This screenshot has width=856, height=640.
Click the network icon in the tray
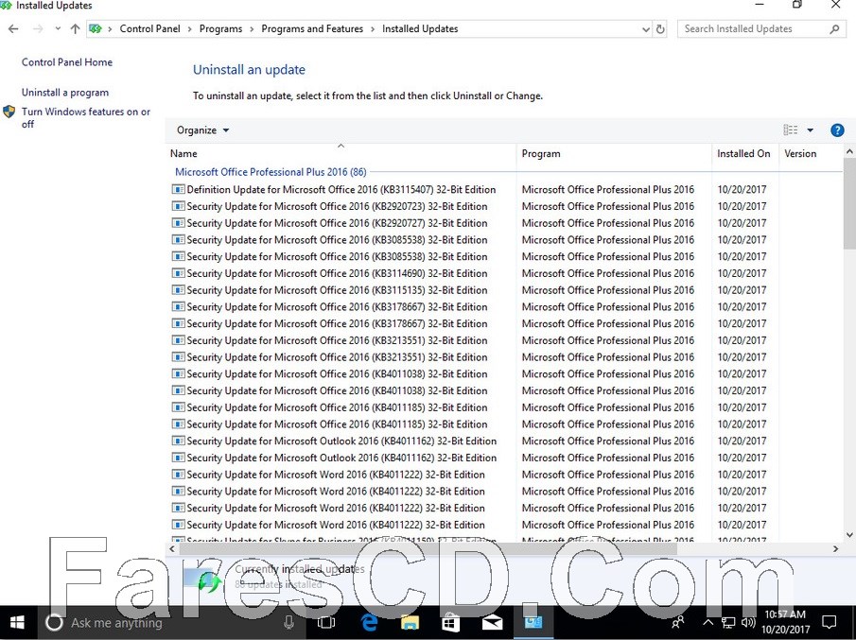pyautogui.click(x=727, y=623)
